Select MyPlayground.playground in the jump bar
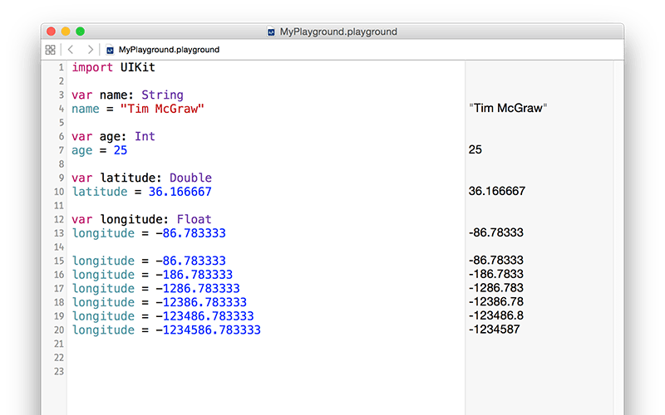 tap(169, 50)
